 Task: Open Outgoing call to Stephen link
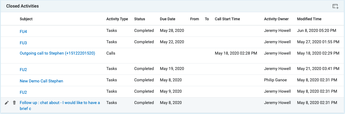pos(57,53)
